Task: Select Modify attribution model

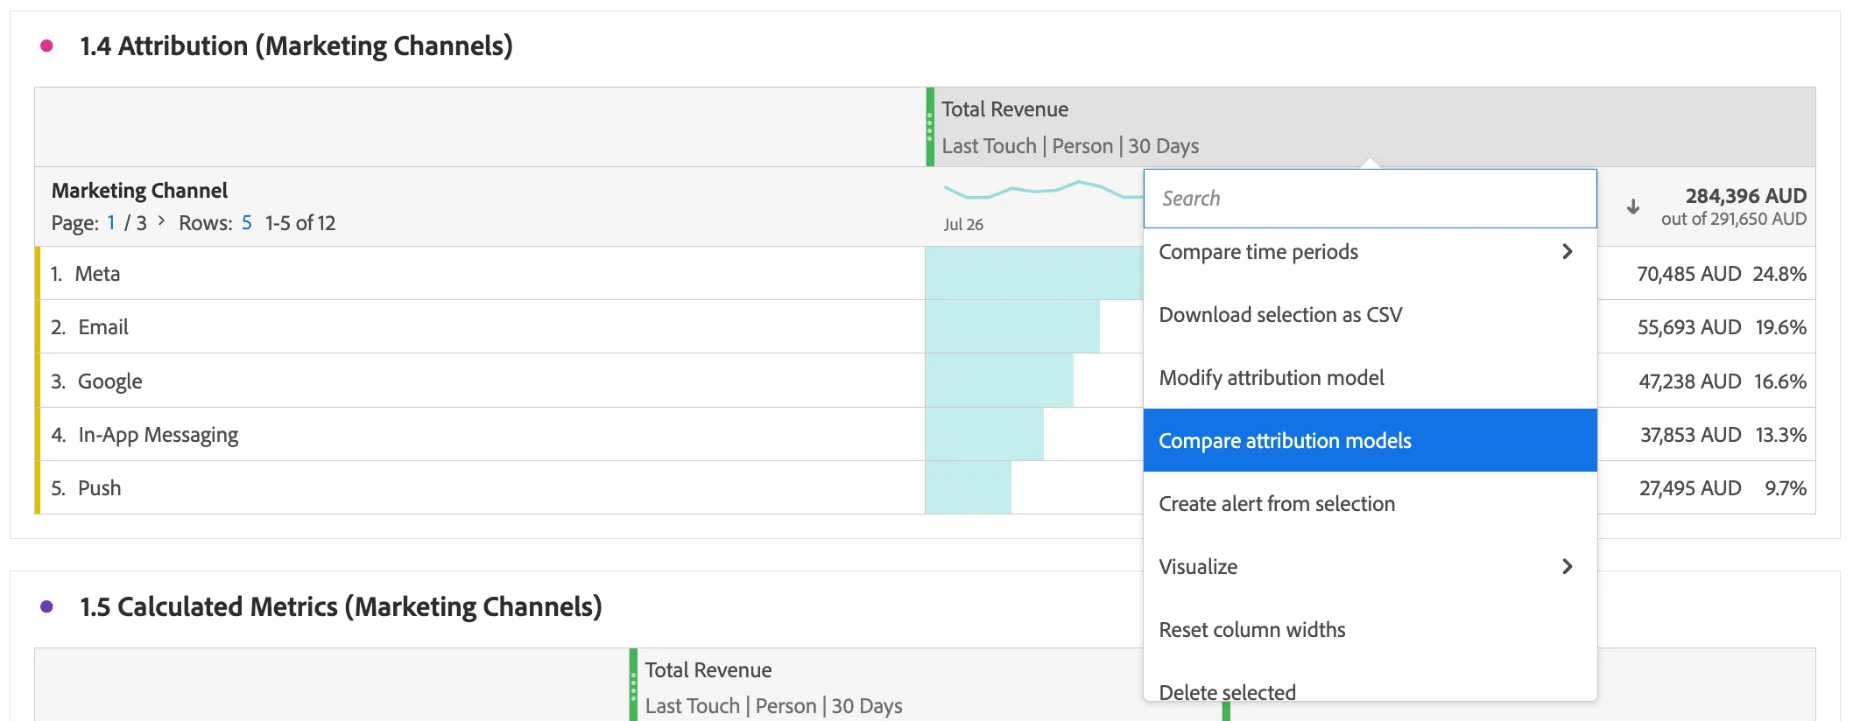Action: (1370, 378)
